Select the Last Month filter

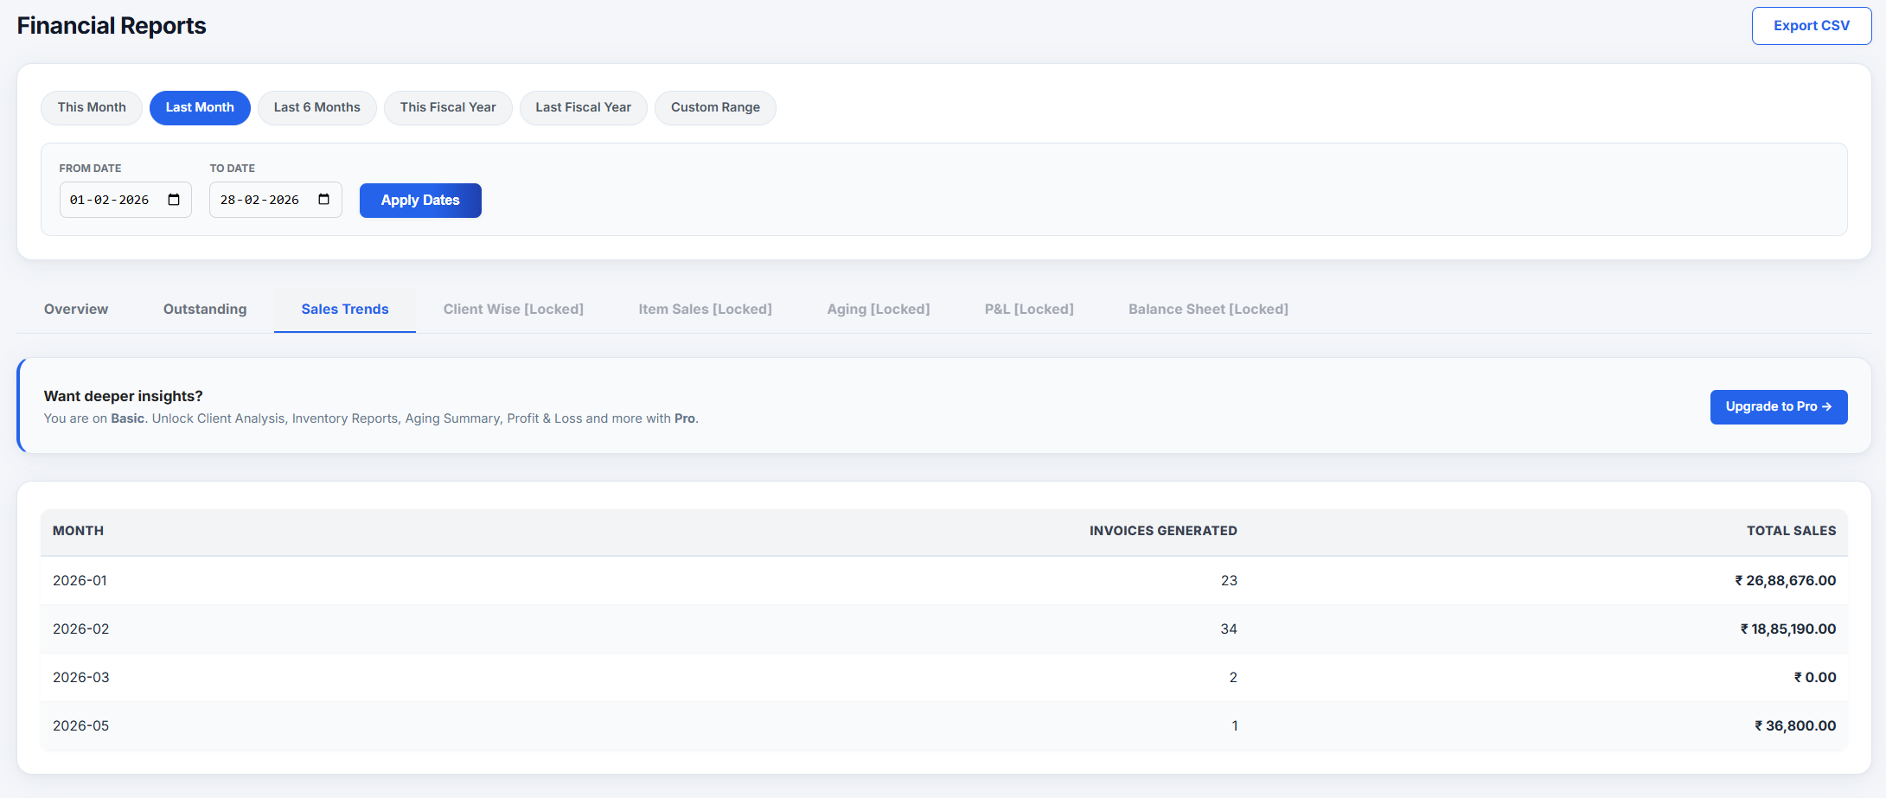tap(200, 107)
